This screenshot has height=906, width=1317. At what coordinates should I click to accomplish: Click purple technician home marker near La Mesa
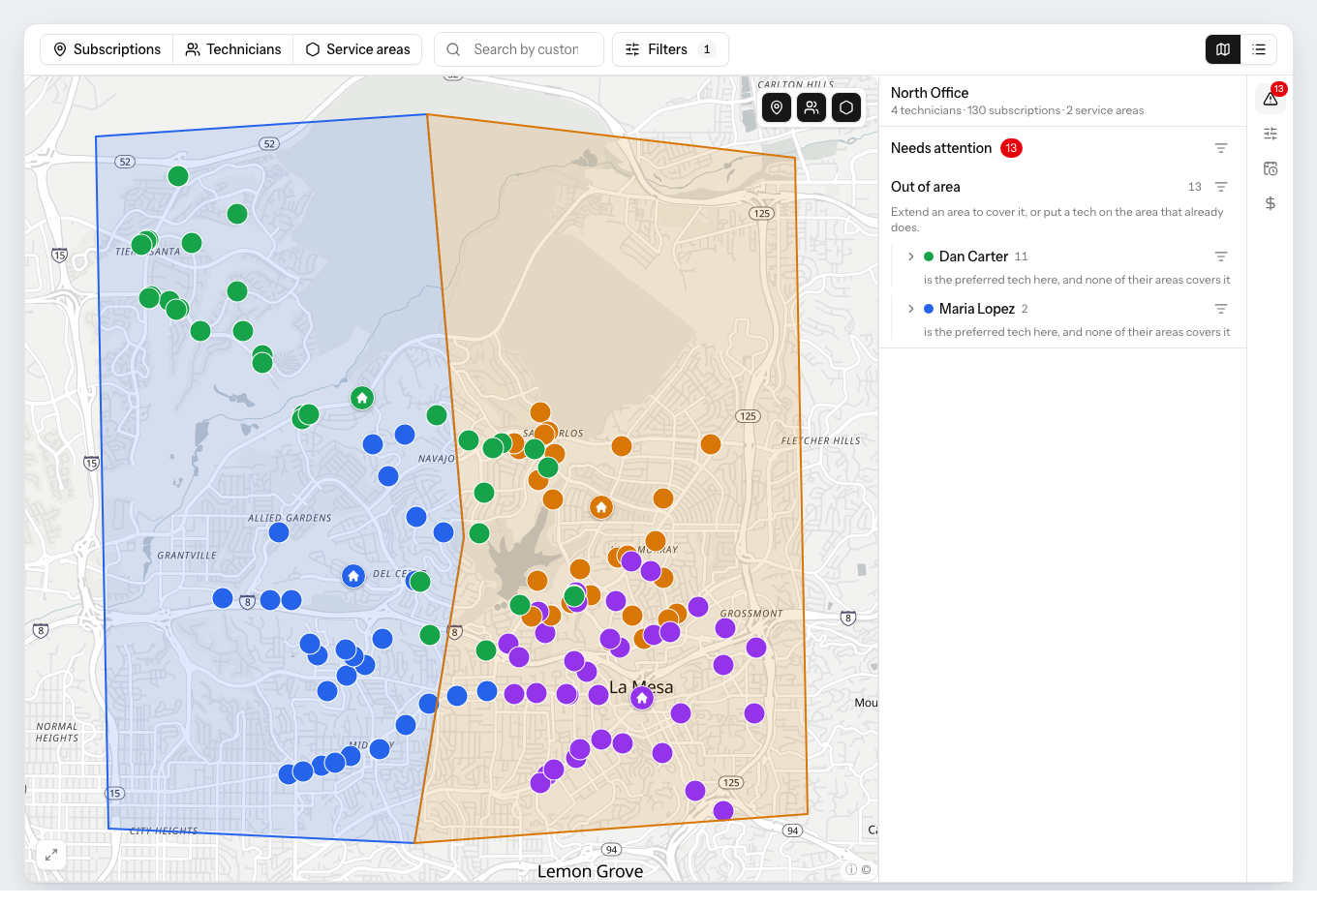click(x=642, y=698)
